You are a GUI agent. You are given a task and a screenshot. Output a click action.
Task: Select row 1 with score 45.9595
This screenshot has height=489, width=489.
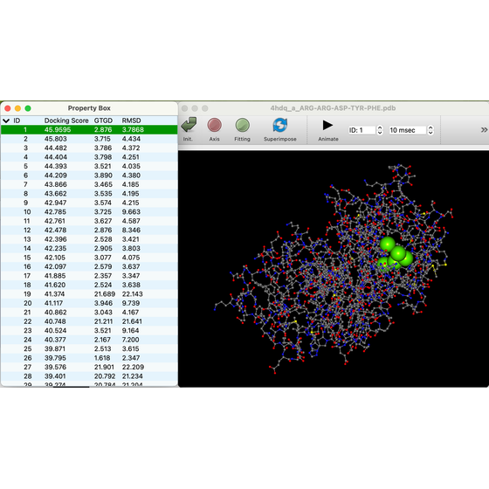[x=89, y=130]
